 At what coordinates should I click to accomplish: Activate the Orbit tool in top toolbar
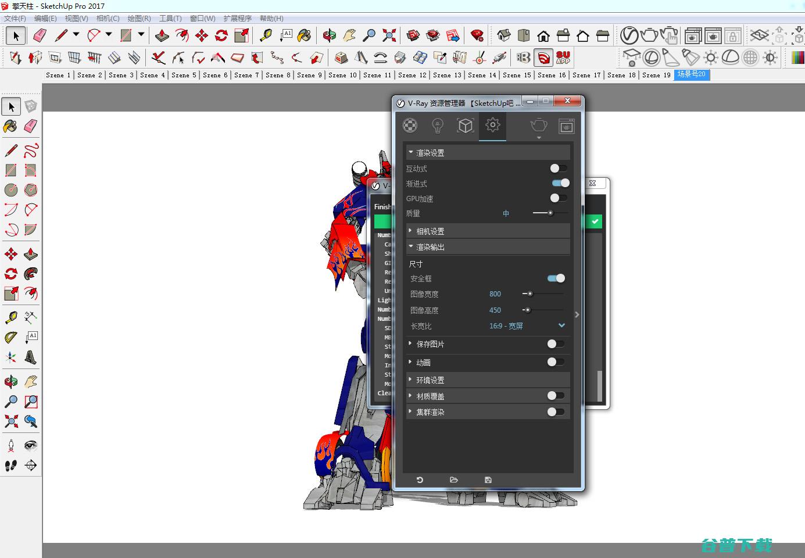point(329,35)
